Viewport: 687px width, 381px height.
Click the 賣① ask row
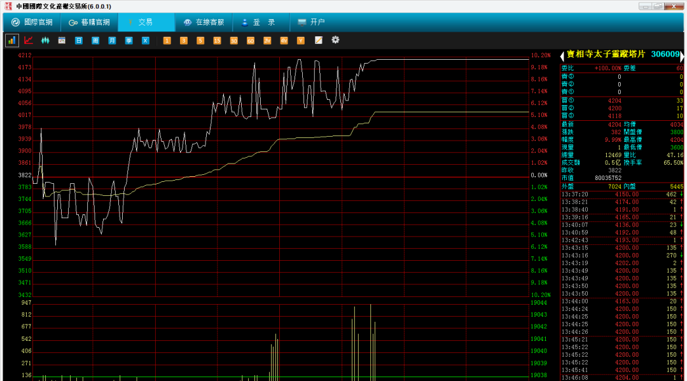(621, 92)
